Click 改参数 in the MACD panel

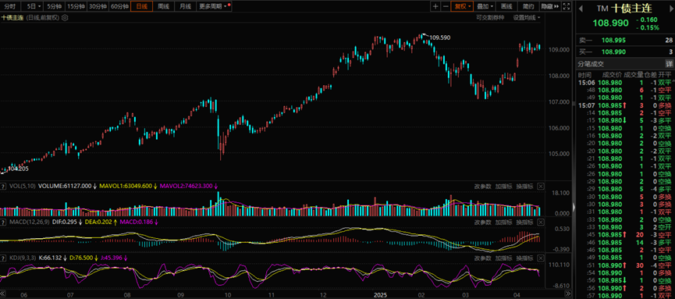482,222
